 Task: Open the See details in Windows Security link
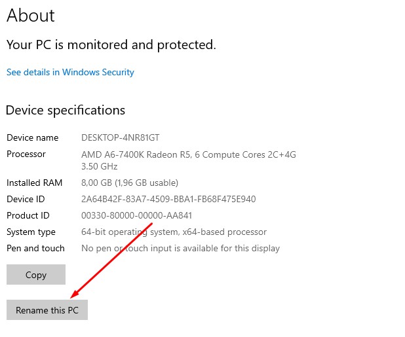point(70,72)
